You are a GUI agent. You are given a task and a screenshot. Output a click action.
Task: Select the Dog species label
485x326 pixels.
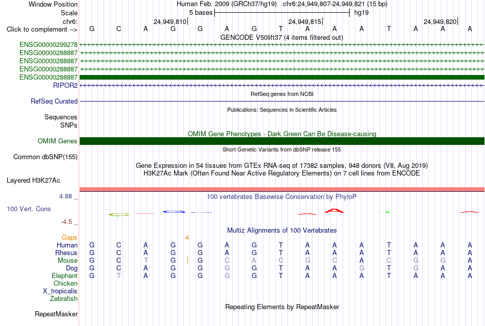(71, 268)
